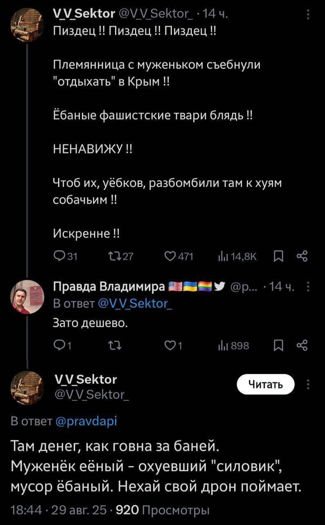Open more options next to Читать button

pyautogui.click(x=308, y=386)
